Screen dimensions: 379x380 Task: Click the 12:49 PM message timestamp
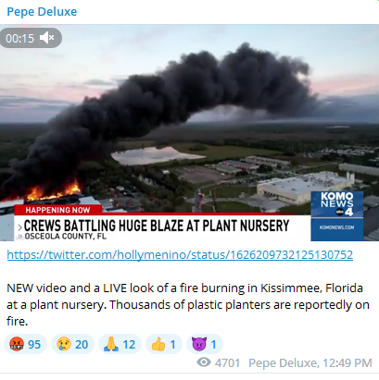coord(347,363)
